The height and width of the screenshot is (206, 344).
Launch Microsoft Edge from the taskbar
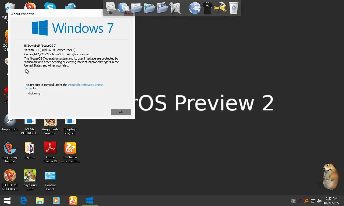tap(23, 201)
